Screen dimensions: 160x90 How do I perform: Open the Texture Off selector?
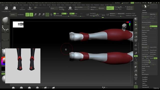pos(5,44)
